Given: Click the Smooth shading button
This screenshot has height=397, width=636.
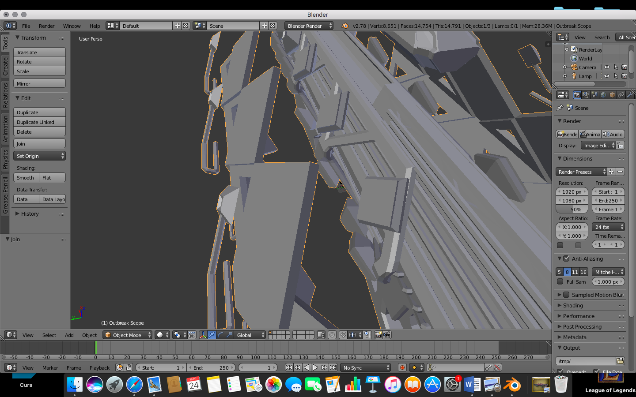Looking at the screenshot, I should click(x=26, y=177).
